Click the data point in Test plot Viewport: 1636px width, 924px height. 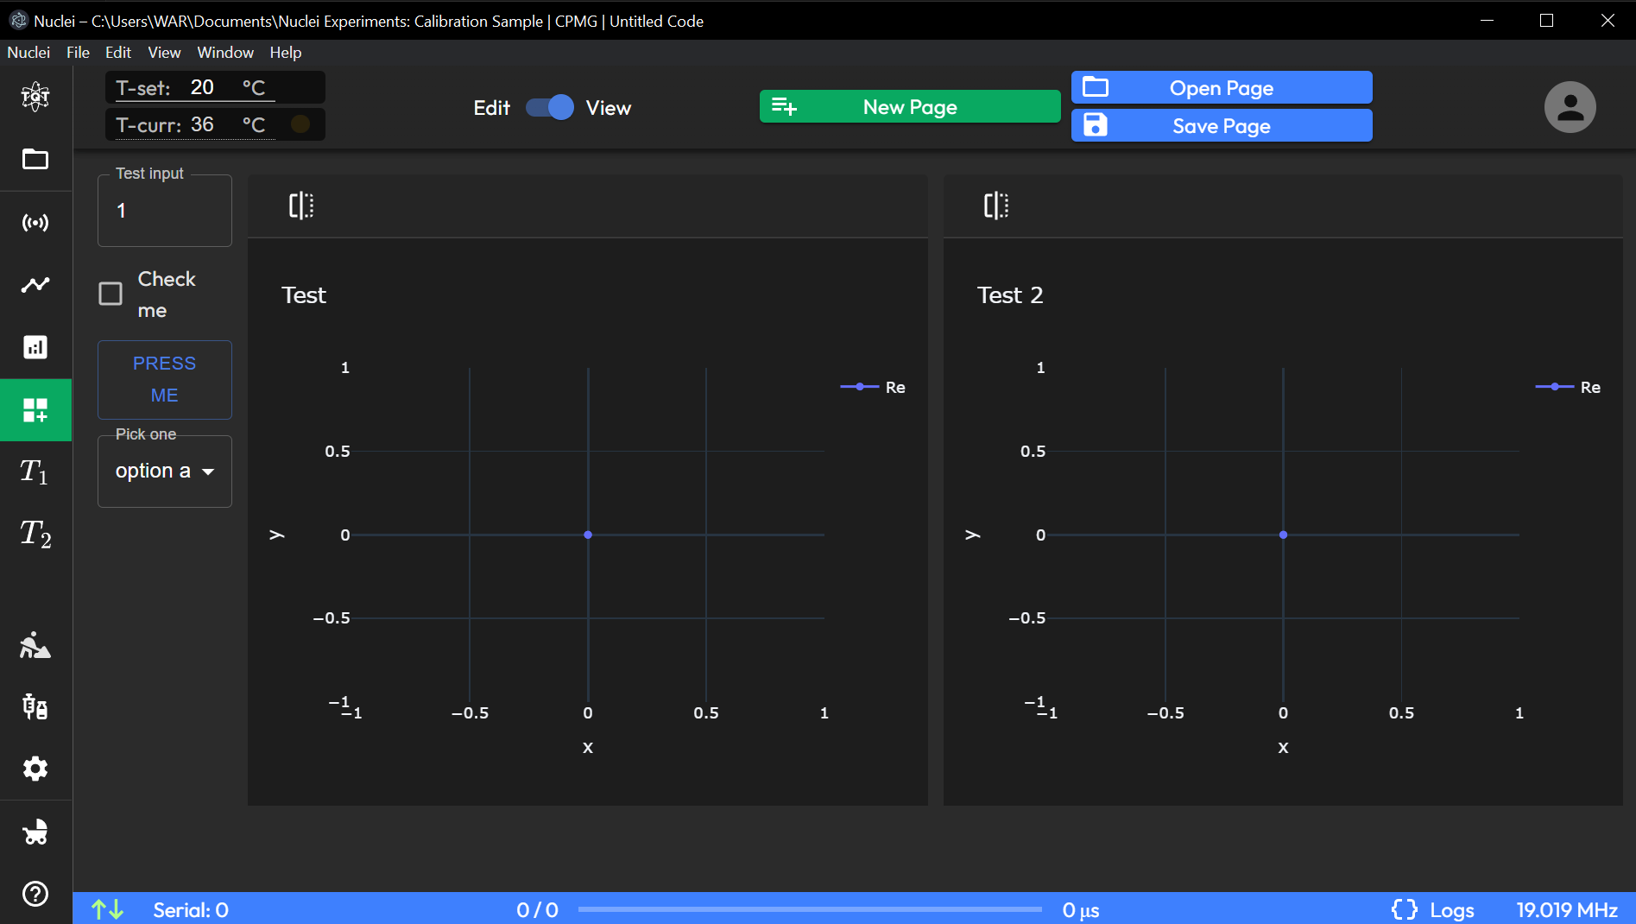(588, 535)
